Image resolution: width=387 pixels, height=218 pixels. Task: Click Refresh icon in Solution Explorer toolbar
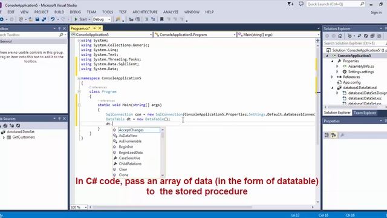366,36
